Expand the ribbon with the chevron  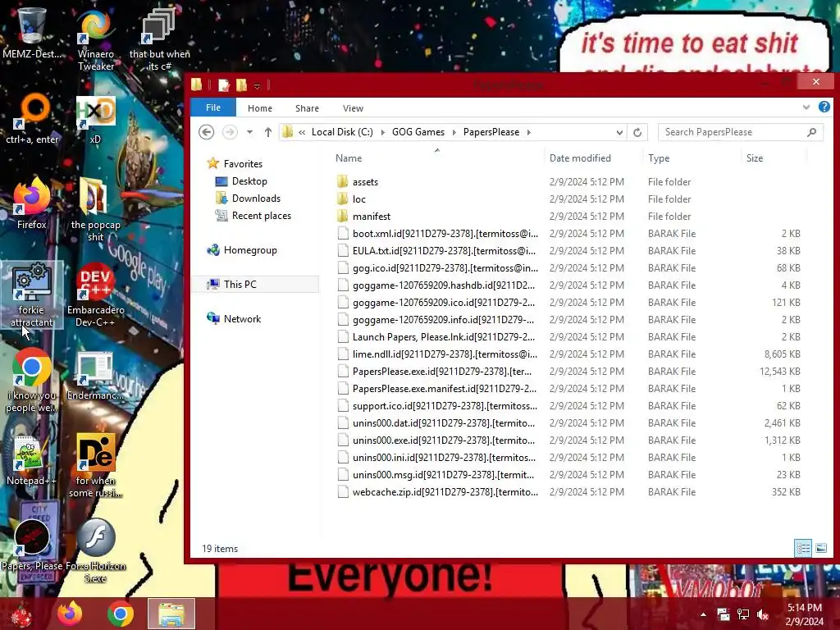click(806, 107)
